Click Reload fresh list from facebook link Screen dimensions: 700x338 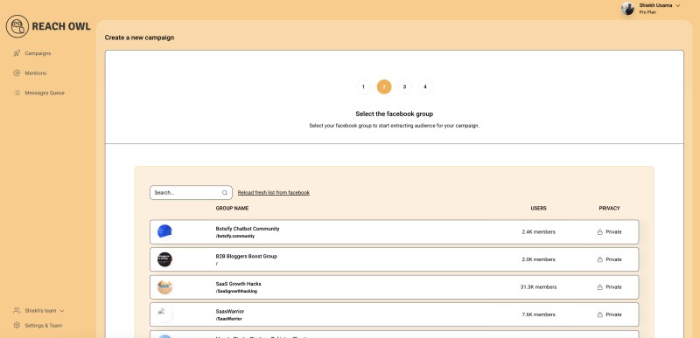274,193
